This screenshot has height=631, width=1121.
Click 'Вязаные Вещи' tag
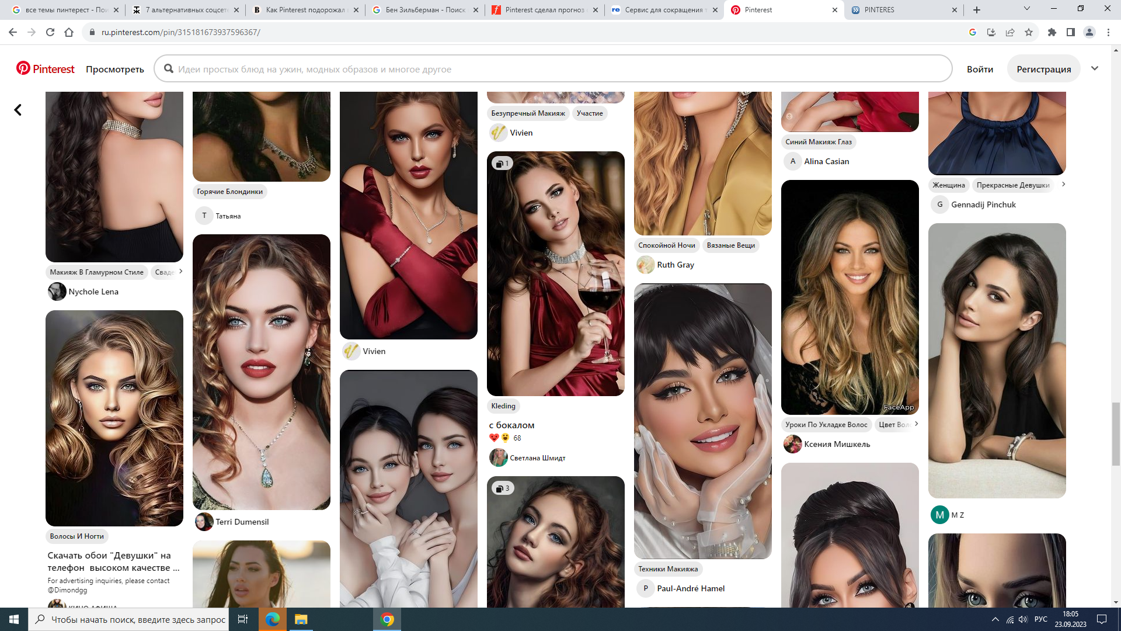click(x=731, y=245)
